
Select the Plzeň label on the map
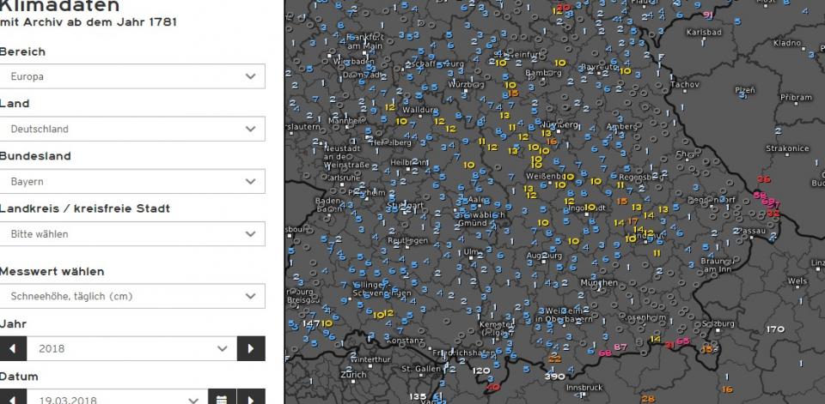pyautogui.click(x=744, y=90)
